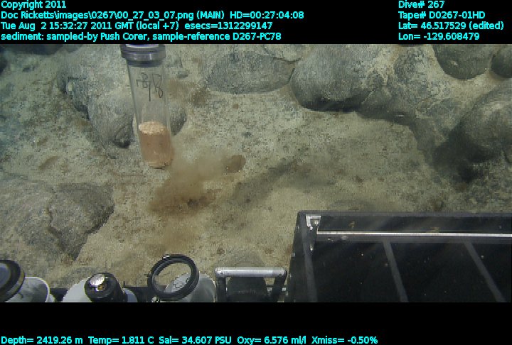Click the "Dive# 267" label
The image size is (512, 345).
coord(421,4)
